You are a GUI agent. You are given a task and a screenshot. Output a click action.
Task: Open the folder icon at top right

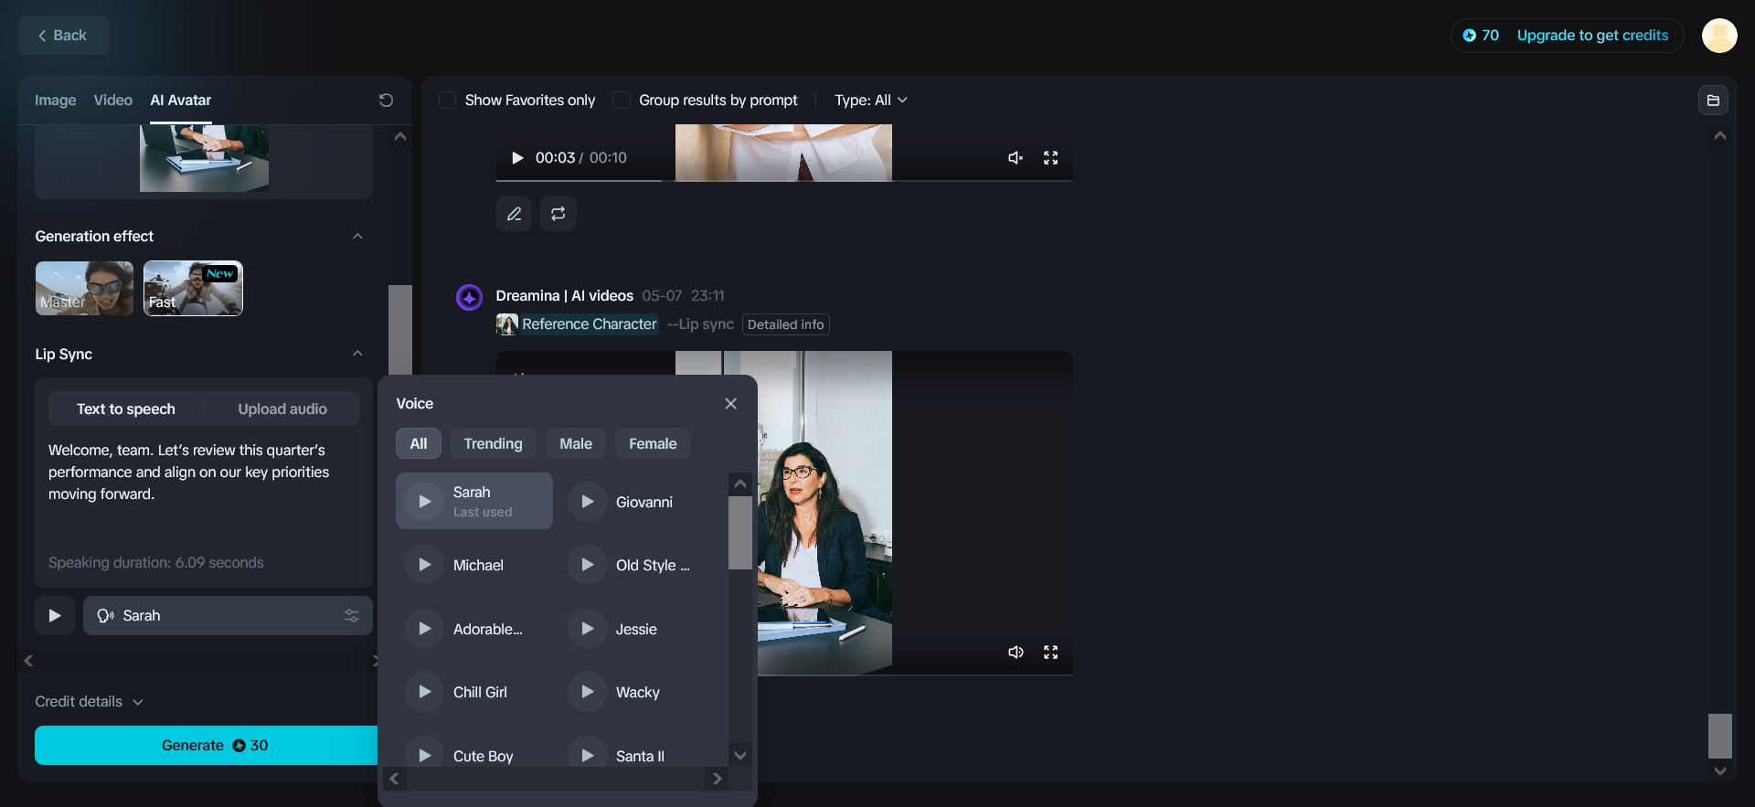1713,101
